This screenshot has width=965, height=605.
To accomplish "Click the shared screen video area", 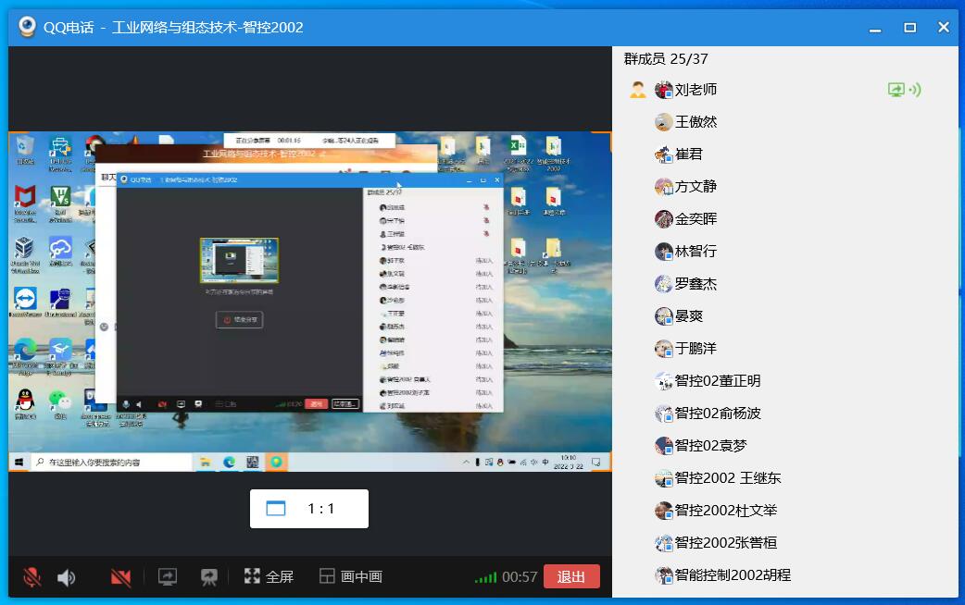I will (x=309, y=302).
